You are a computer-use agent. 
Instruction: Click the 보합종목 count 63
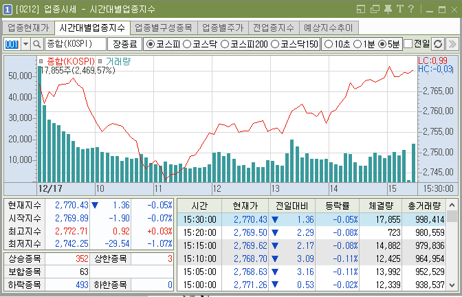tap(84, 272)
